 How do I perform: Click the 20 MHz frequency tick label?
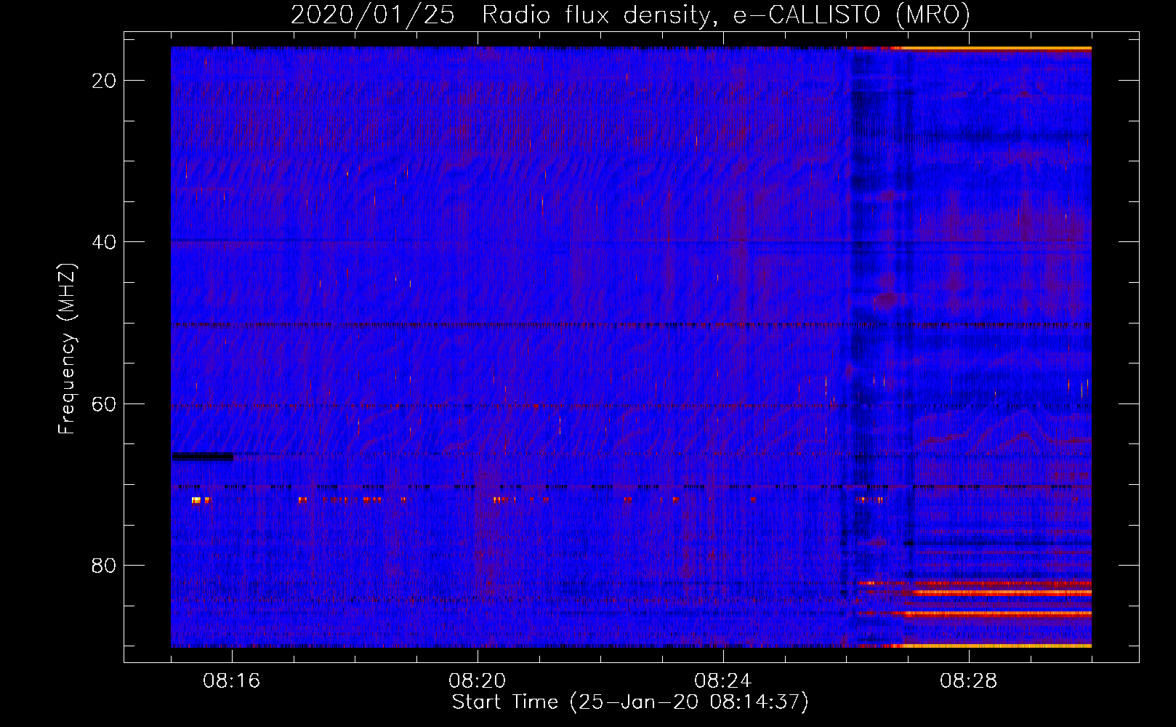click(x=104, y=81)
